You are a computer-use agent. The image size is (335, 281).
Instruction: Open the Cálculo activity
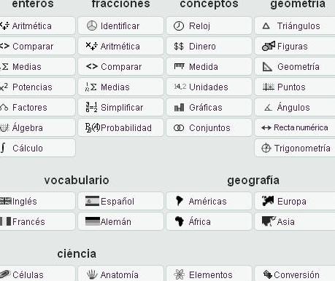pyautogui.click(x=37, y=148)
